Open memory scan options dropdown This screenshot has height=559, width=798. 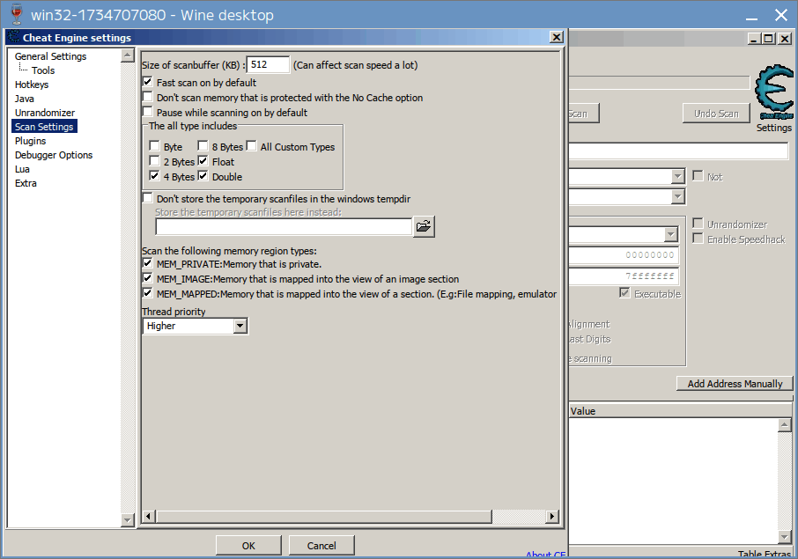671,234
